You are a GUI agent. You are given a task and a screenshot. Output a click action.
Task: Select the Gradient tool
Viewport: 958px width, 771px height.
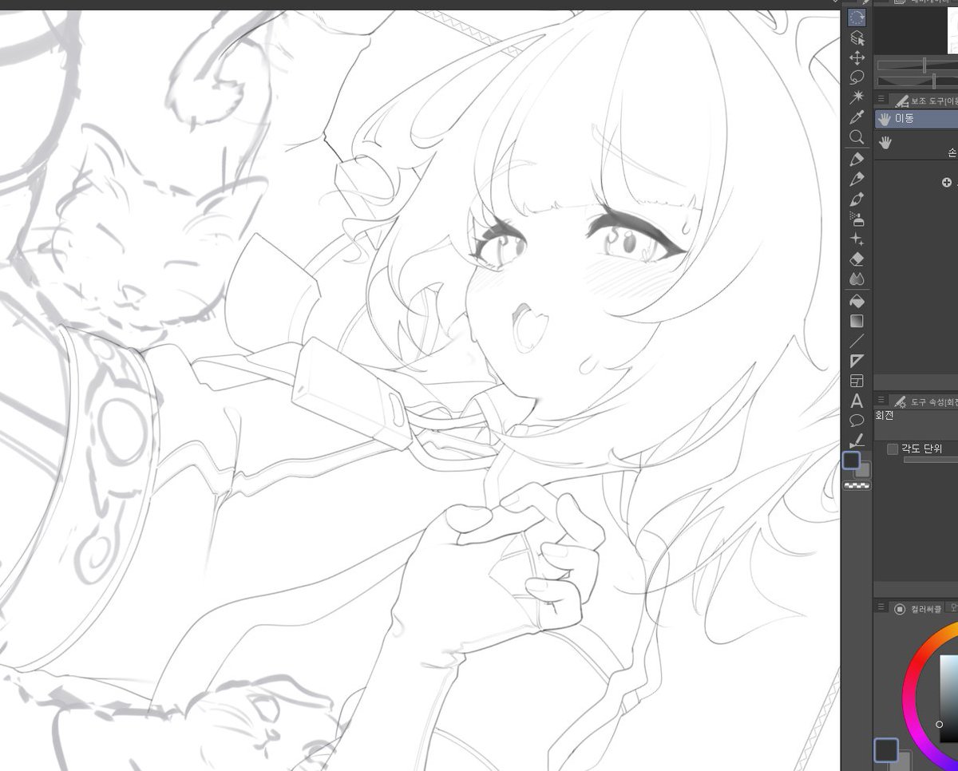tap(857, 321)
